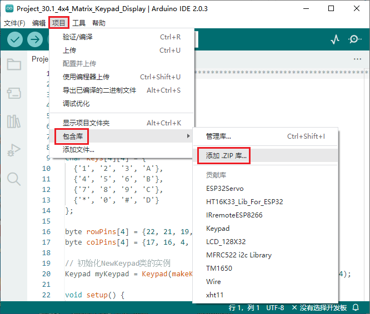Open the Library Manager sidebar icon

click(x=14, y=121)
